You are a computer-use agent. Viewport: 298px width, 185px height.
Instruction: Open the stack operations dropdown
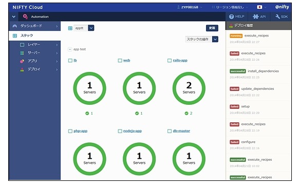point(215,39)
